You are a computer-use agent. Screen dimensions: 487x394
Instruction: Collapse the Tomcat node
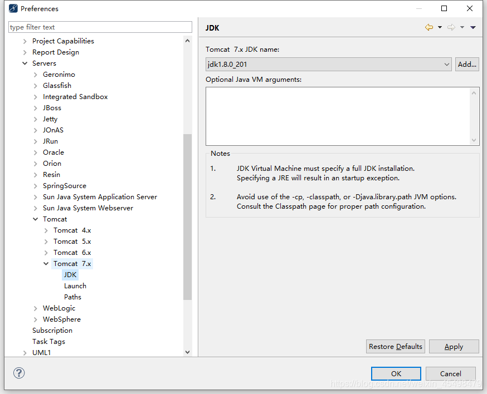point(36,219)
